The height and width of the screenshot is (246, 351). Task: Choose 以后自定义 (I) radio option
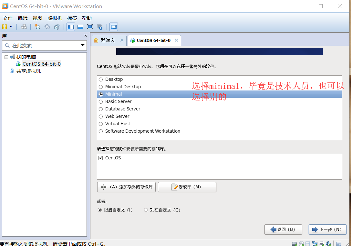[100, 210]
